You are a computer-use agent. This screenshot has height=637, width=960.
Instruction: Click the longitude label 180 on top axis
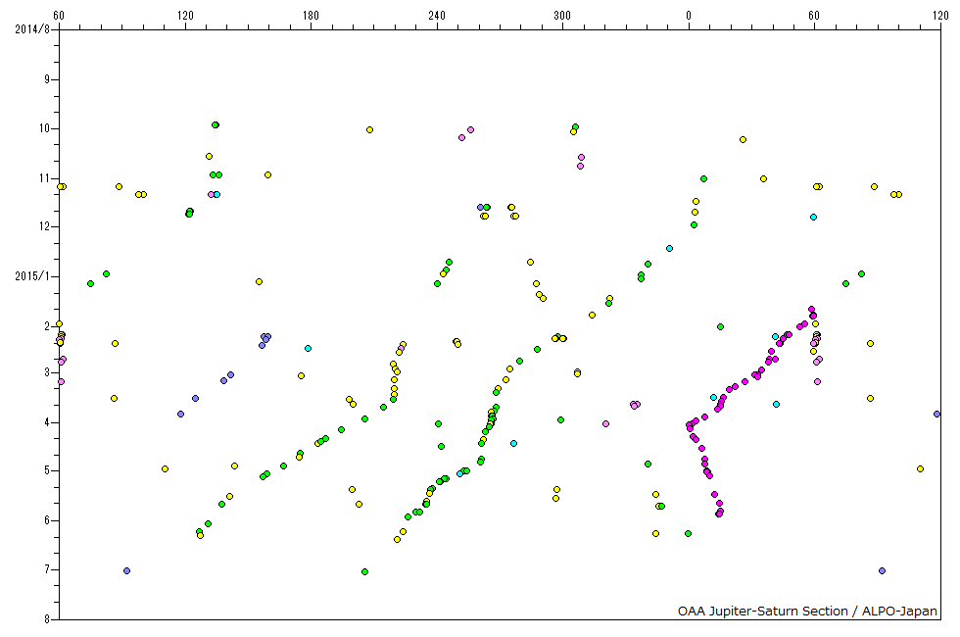click(x=312, y=16)
